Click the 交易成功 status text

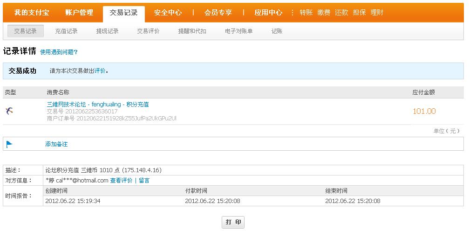22,71
